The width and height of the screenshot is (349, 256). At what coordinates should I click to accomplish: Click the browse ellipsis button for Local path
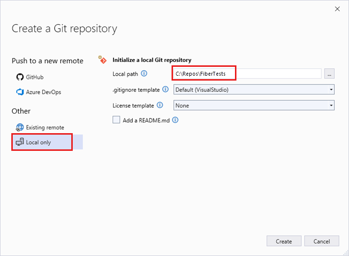coord(329,74)
